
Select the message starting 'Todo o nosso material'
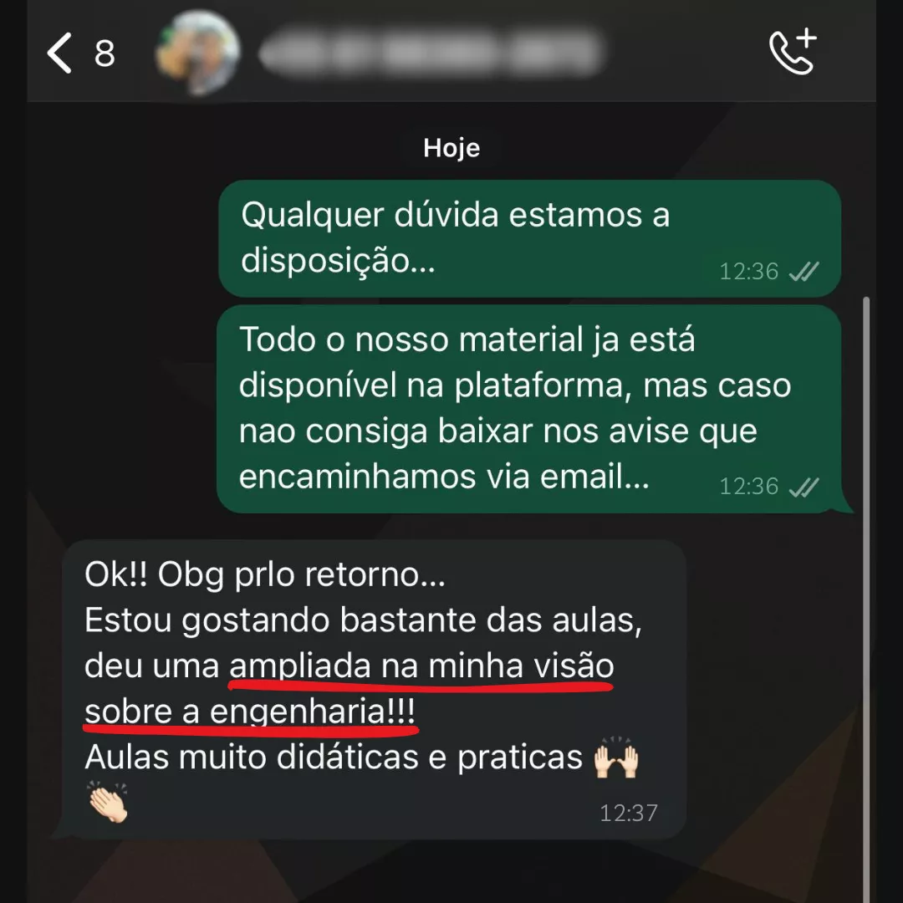click(530, 409)
